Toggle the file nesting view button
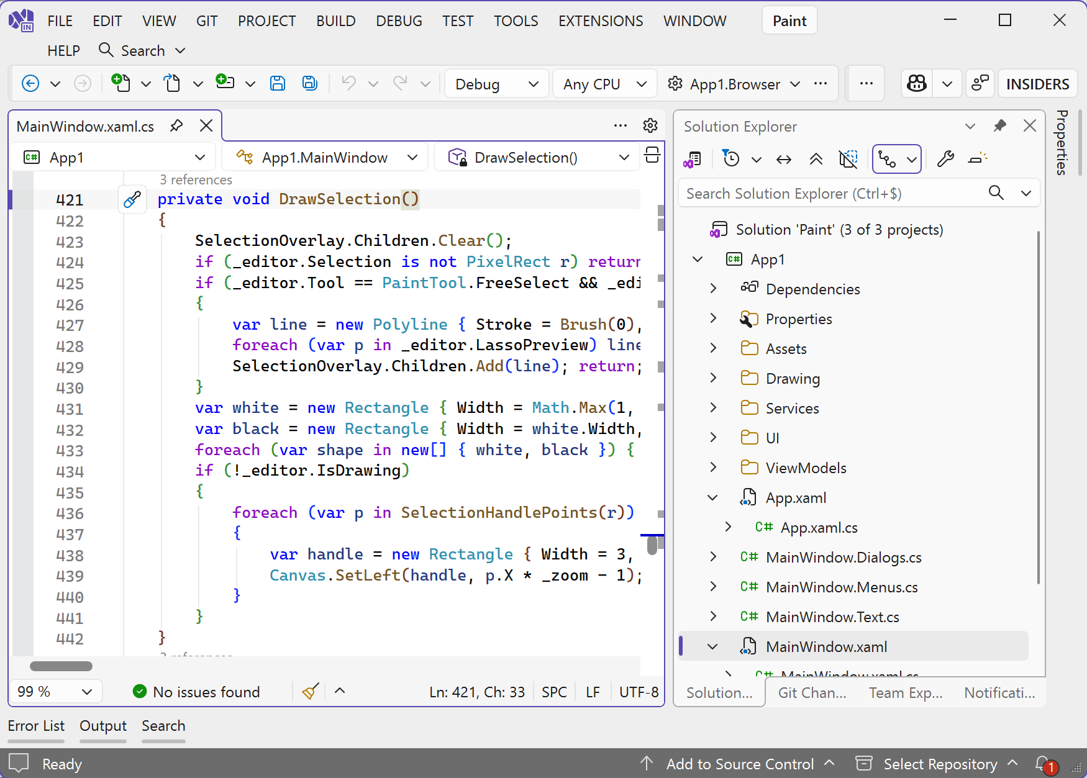Screen dimensions: 1087x778 pos(887,160)
